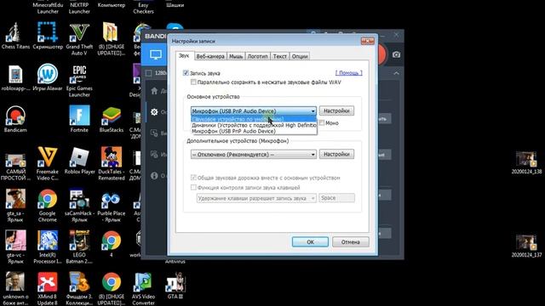Toggle Моно checkbox
545x306 pixels.
(x=322, y=122)
